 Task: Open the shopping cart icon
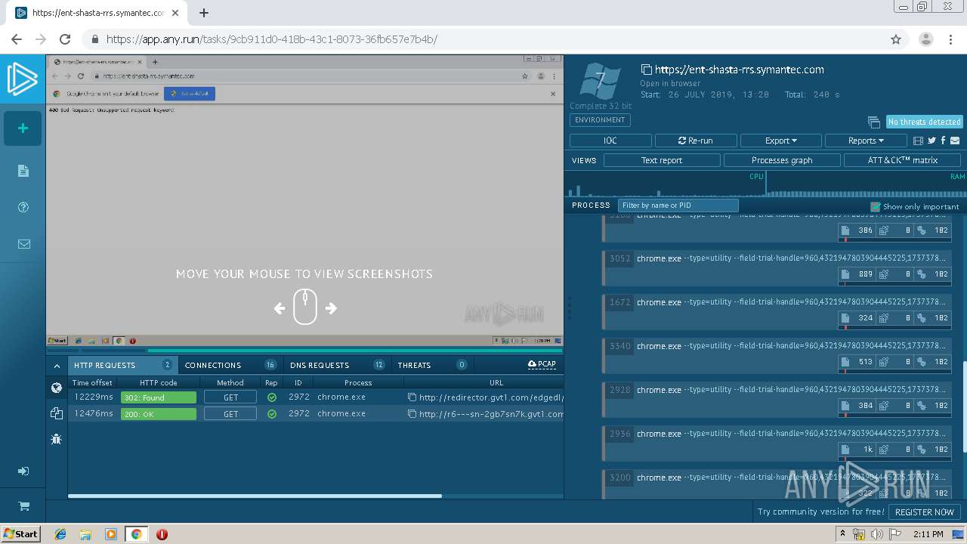23,506
